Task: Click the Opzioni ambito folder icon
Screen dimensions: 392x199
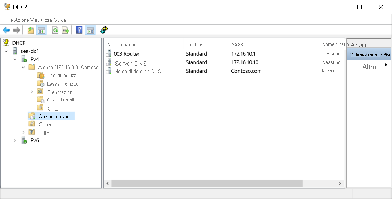Action: coord(40,100)
